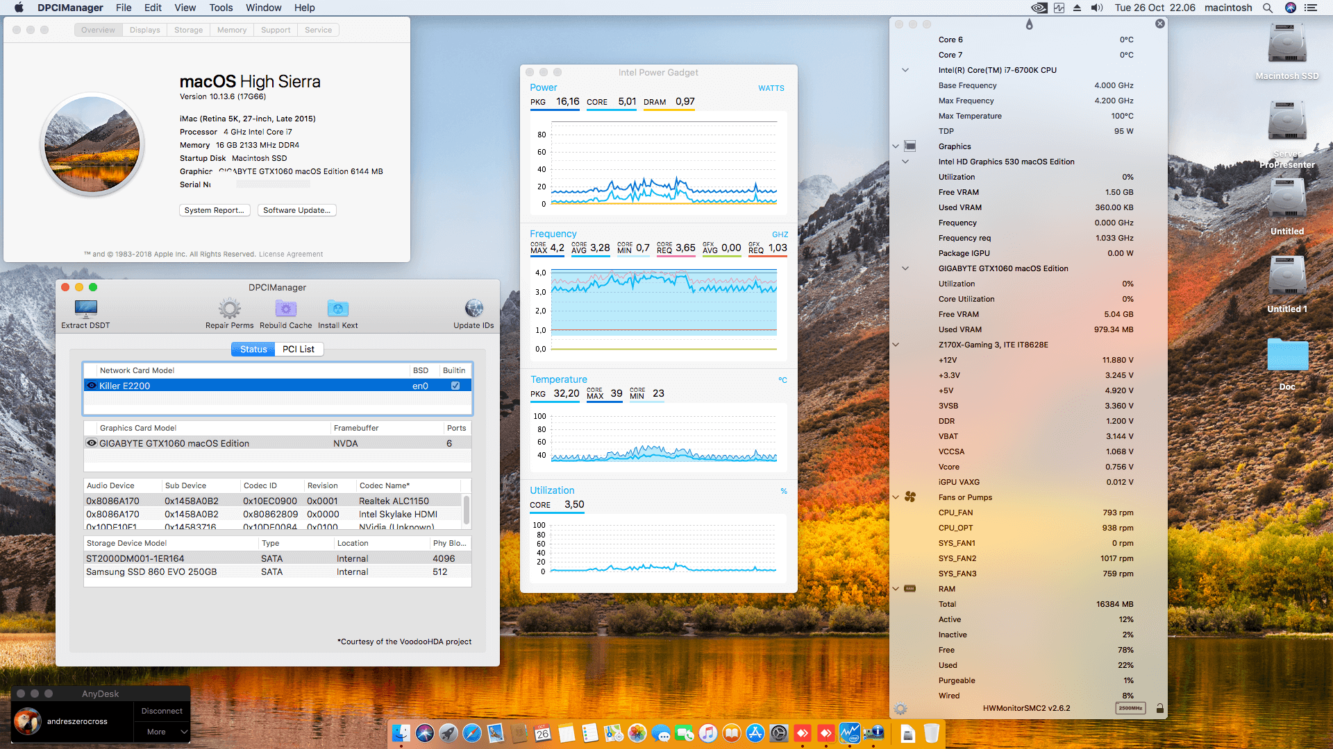
Task: Click the Repair Perms gear icon
Action: coord(230,309)
